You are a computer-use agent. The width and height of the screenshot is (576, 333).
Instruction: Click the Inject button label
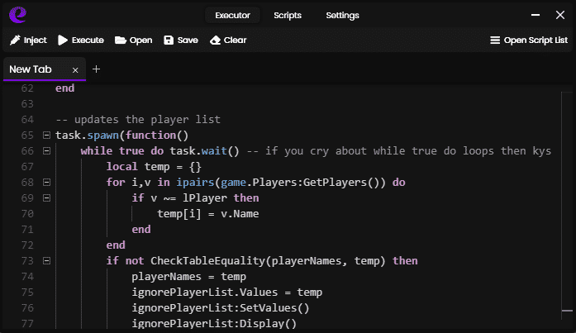pos(36,40)
